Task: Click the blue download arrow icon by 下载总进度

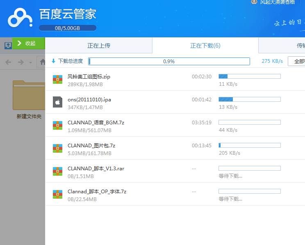Action: click(53, 61)
